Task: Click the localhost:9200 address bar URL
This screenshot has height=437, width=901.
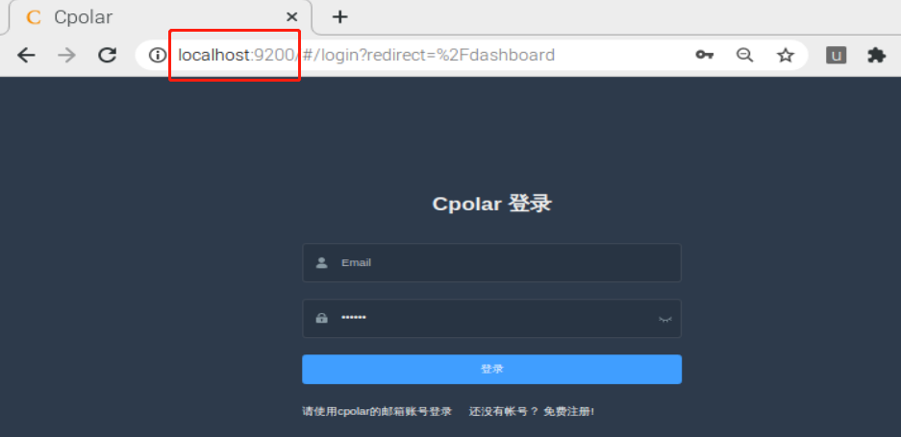Action: [x=366, y=55]
